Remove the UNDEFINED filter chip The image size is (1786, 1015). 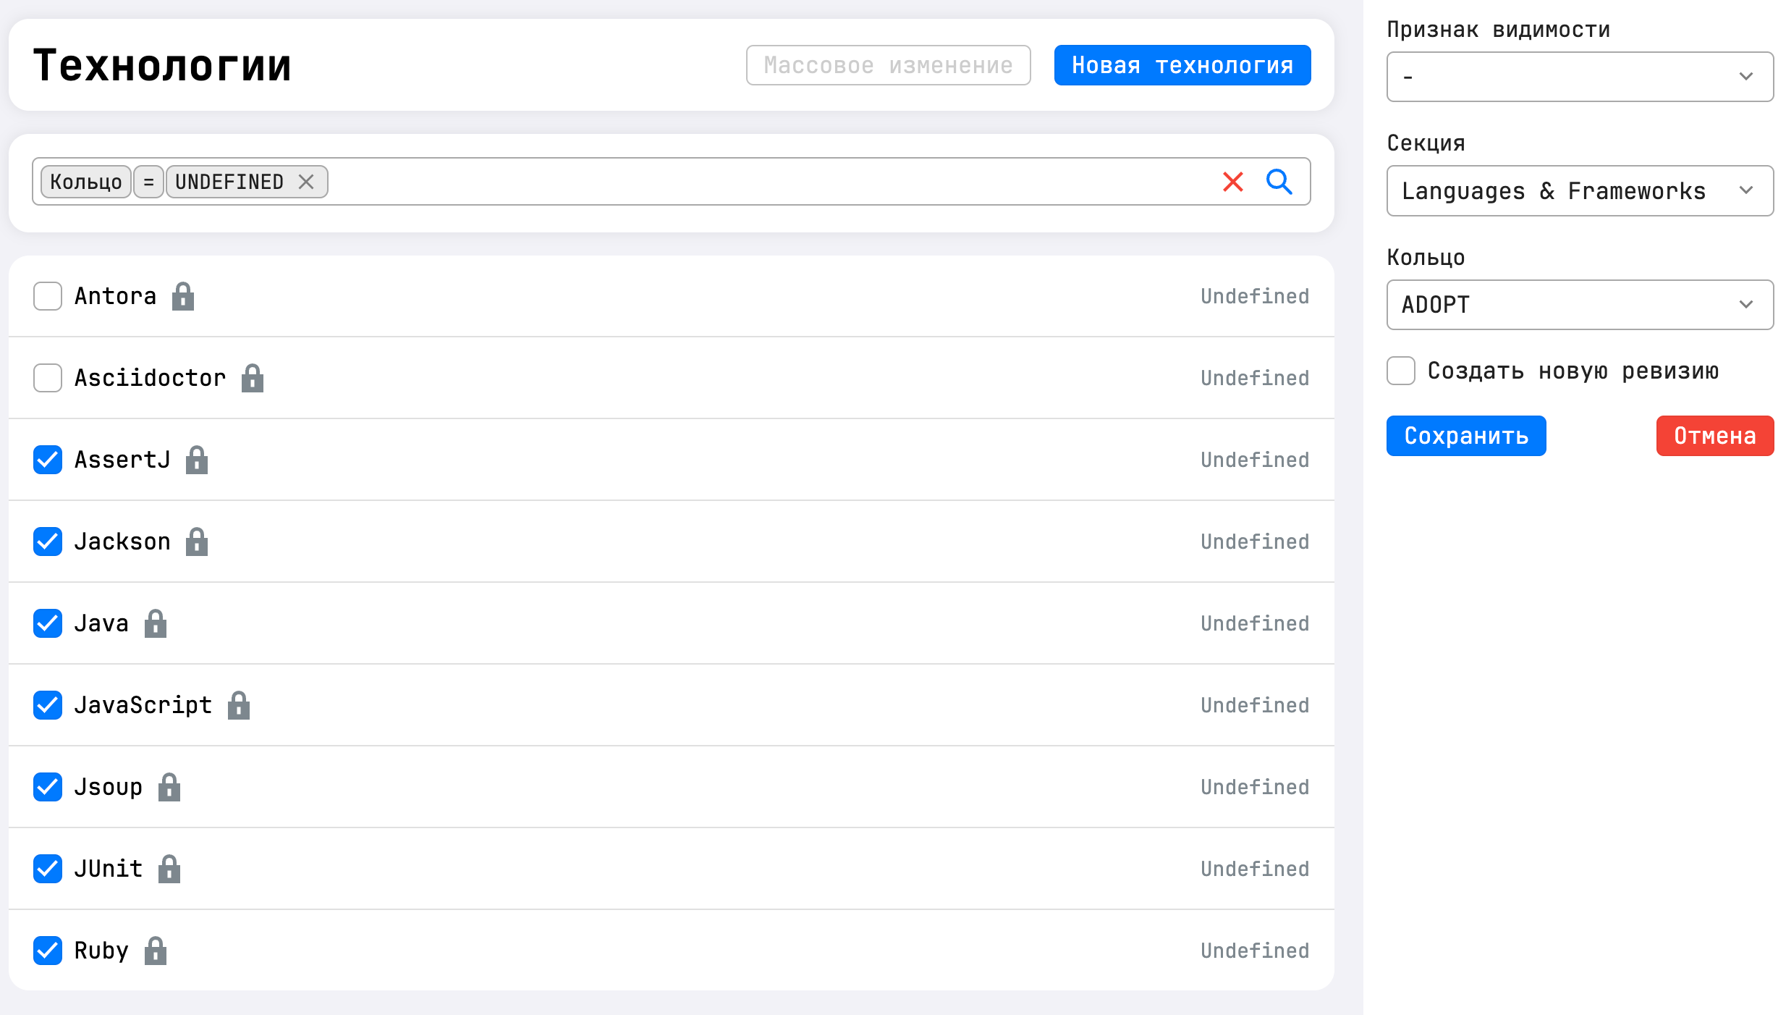click(x=306, y=182)
